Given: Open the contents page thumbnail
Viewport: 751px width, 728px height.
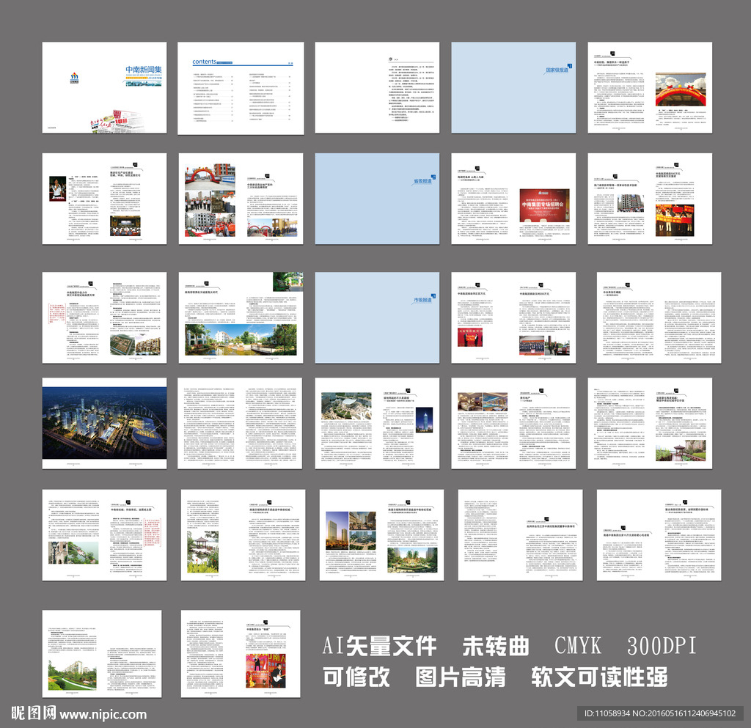Looking at the screenshot, I should tap(241, 88).
